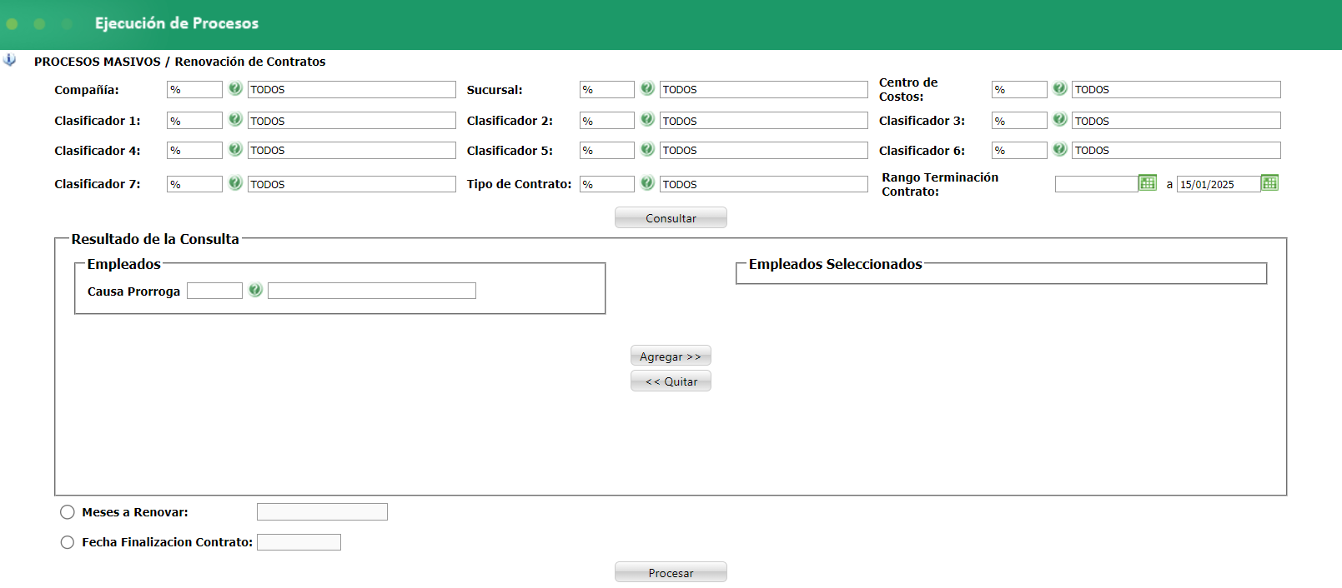1342x588 pixels.
Task: Click the Agregar >> button
Action: (x=671, y=356)
